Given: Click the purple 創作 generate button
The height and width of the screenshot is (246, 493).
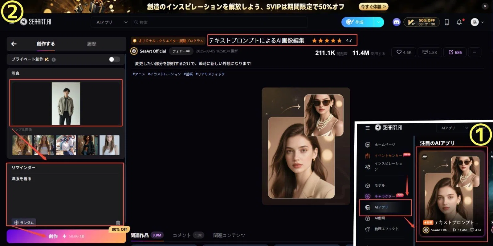Looking at the screenshot, I should click(66, 236).
